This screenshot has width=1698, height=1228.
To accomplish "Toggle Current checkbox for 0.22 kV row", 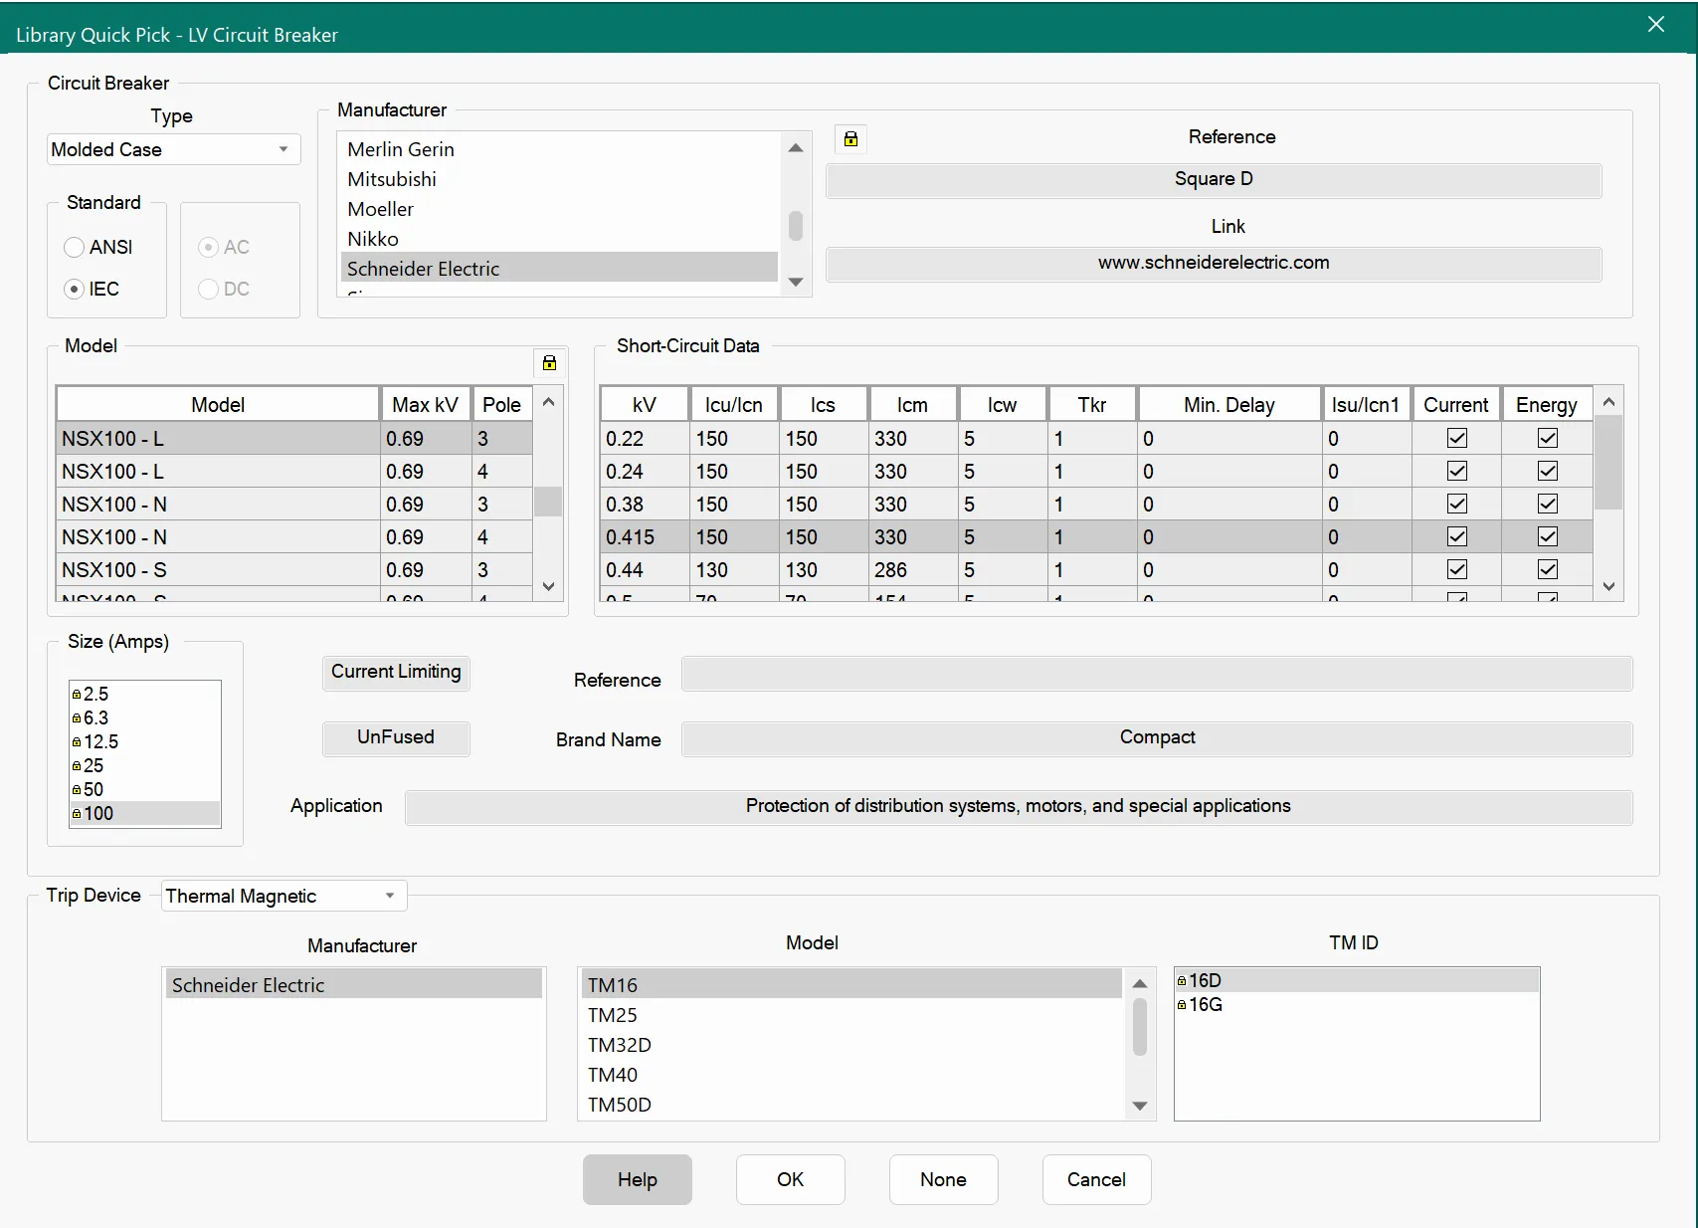I will (1456, 438).
